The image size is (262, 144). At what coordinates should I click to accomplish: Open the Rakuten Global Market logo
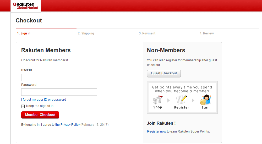pyautogui.click(x=26, y=6)
